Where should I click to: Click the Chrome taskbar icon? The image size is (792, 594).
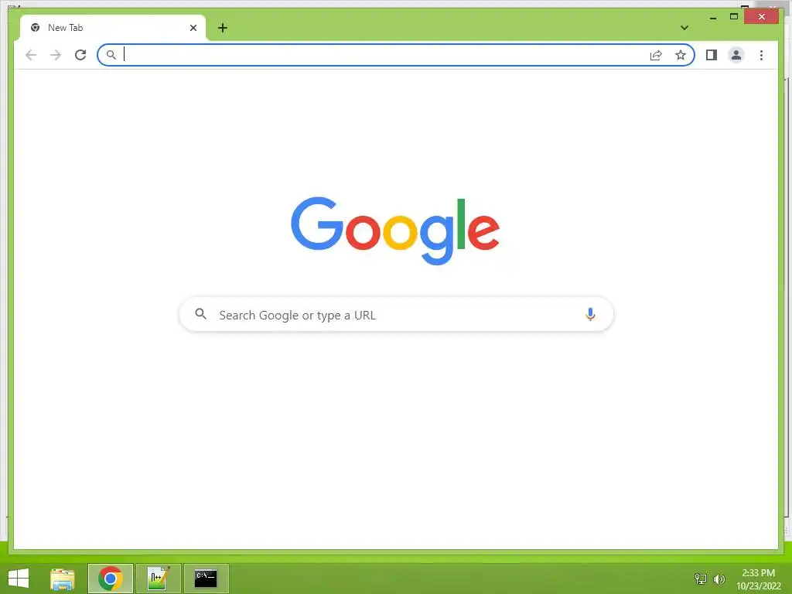click(x=111, y=579)
